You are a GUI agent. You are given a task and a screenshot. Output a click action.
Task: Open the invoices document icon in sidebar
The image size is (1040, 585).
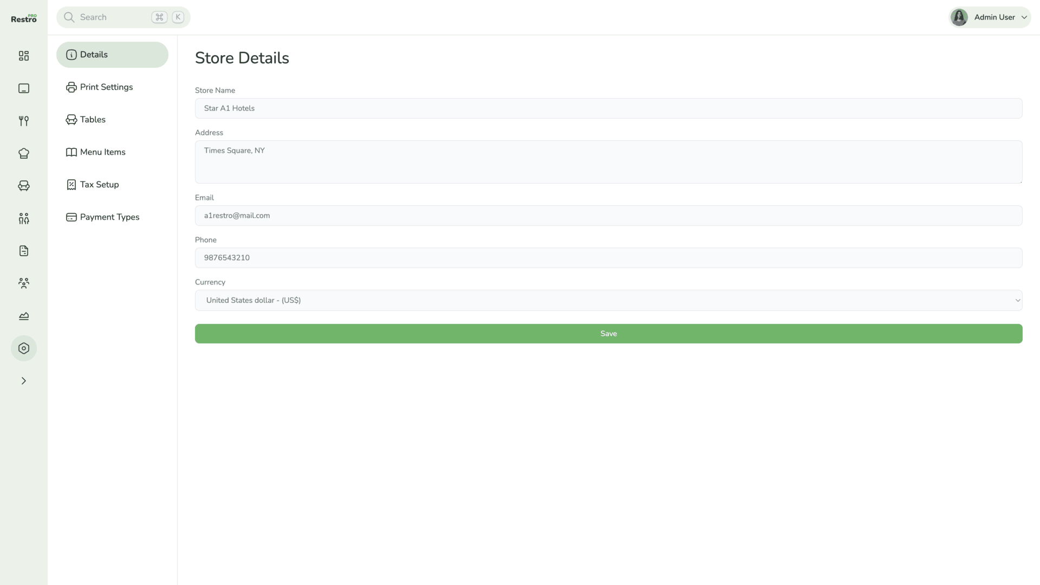tap(24, 251)
